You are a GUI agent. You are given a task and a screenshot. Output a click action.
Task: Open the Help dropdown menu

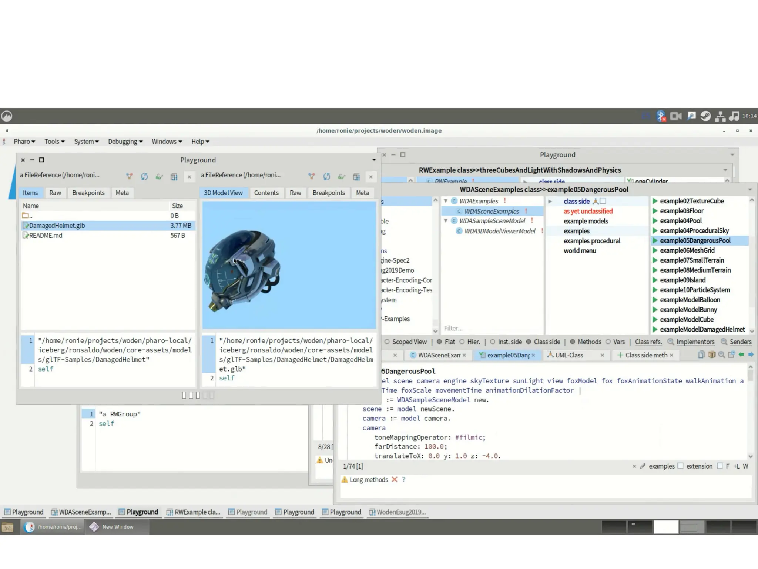(x=200, y=142)
